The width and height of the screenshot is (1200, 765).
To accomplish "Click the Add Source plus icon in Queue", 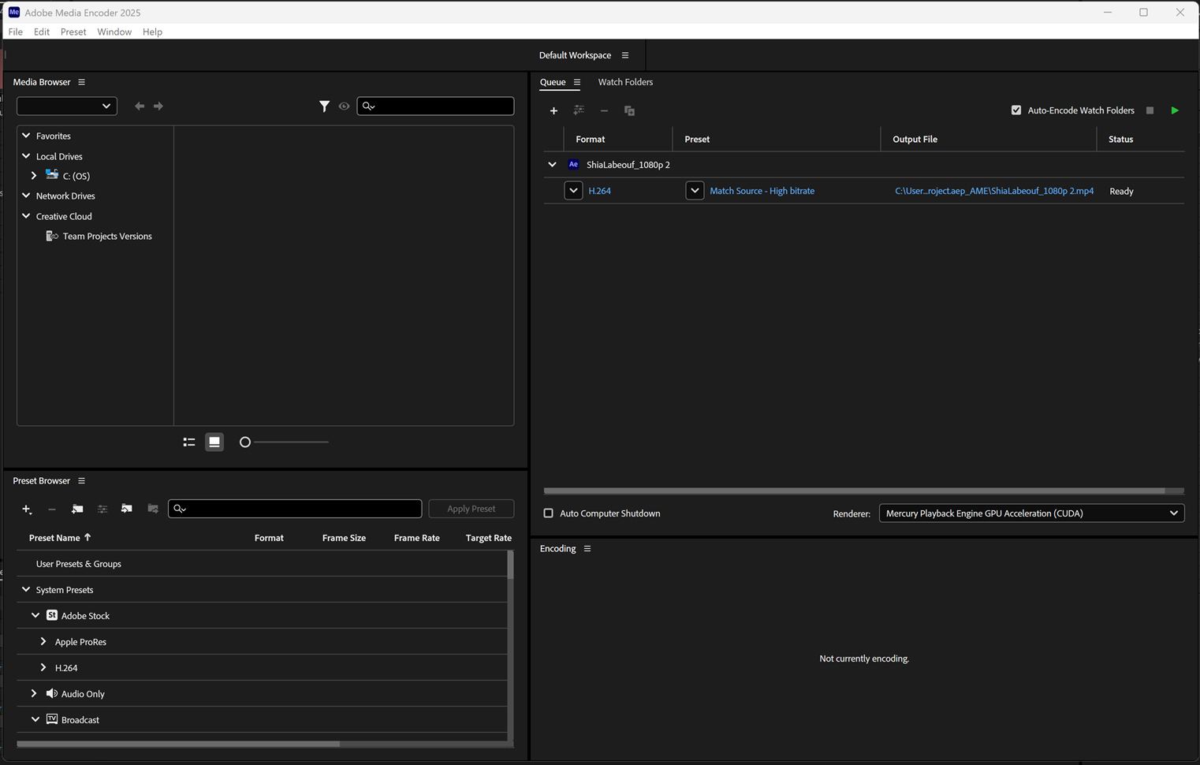I will [553, 110].
